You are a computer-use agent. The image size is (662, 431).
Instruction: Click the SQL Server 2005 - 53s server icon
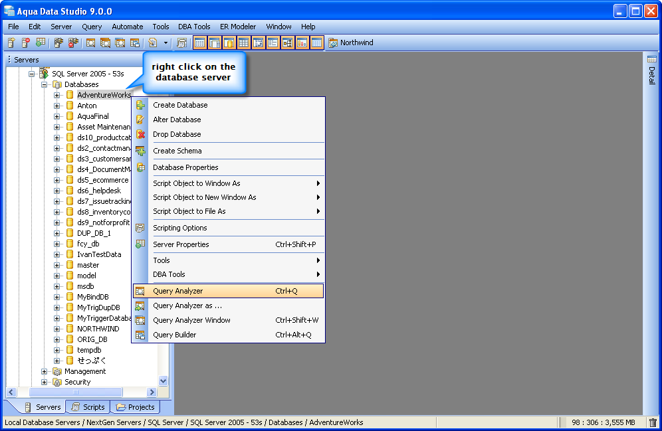(x=44, y=73)
